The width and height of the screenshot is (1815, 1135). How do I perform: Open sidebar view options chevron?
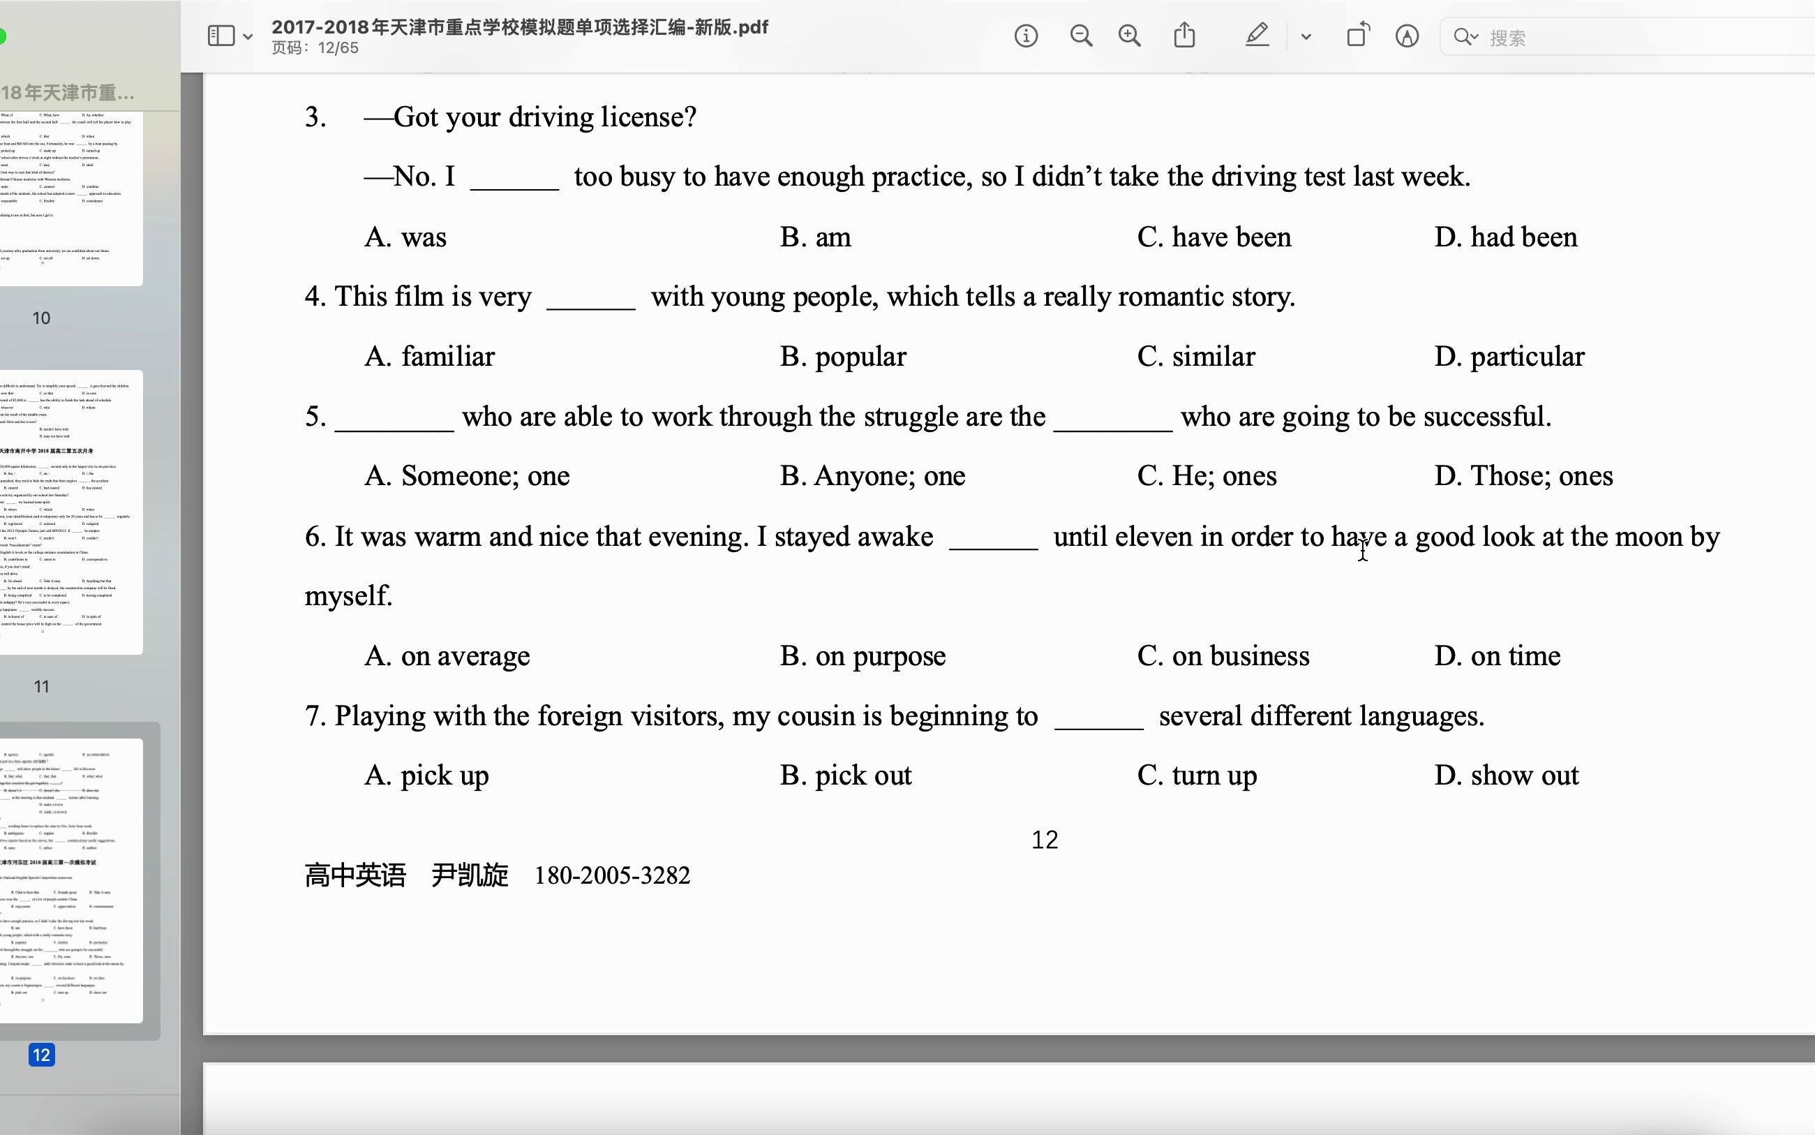[248, 37]
